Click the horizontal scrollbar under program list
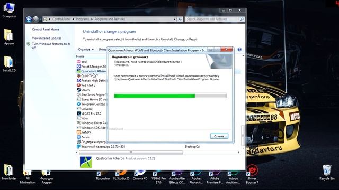Viewport: 339px width, 190px height. pyautogui.click(x=131, y=153)
